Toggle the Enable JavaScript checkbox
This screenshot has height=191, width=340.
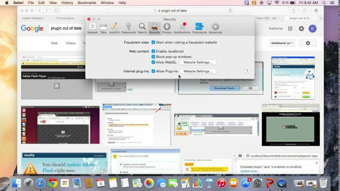click(x=153, y=51)
